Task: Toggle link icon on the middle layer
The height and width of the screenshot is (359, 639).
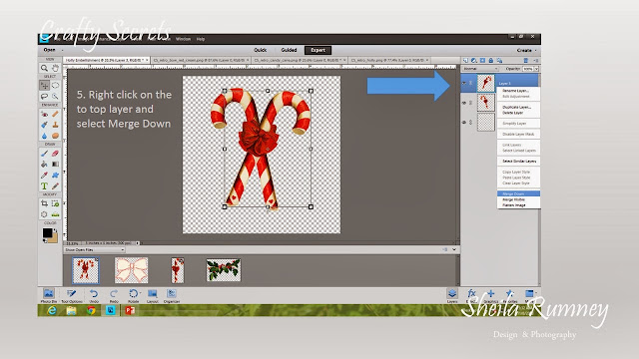Action: (470, 103)
